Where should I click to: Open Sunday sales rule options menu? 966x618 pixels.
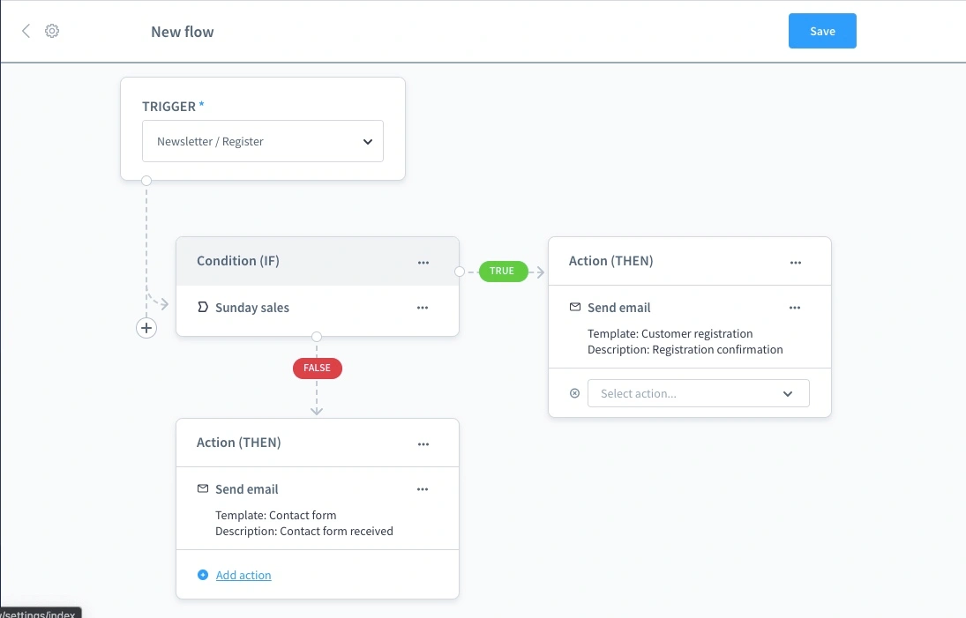tap(423, 308)
